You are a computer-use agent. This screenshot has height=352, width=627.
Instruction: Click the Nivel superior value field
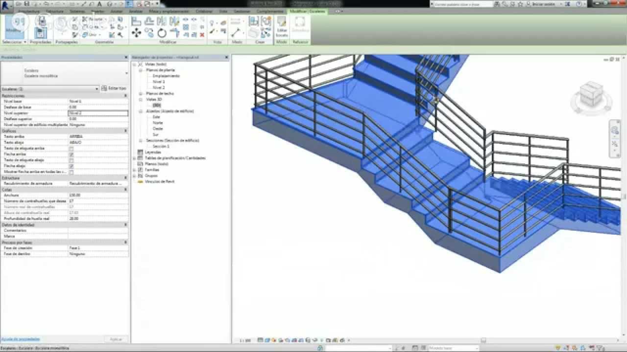click(98, 113)
